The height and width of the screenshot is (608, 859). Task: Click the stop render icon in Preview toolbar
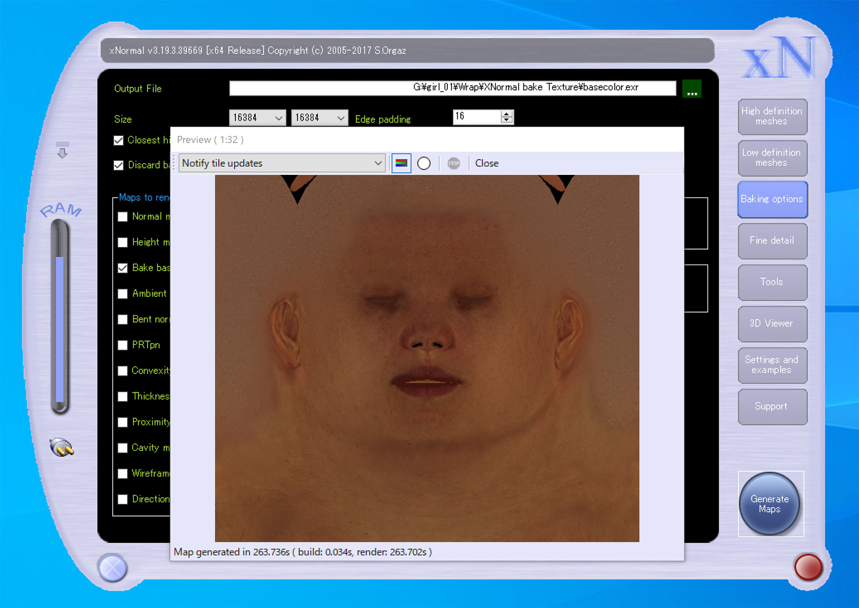pyautogui.click(x=454, y=163)
